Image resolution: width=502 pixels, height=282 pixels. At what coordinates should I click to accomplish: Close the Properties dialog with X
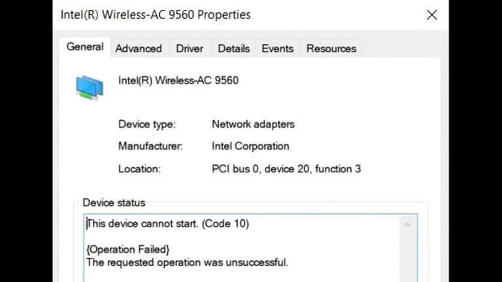[431, 15]
